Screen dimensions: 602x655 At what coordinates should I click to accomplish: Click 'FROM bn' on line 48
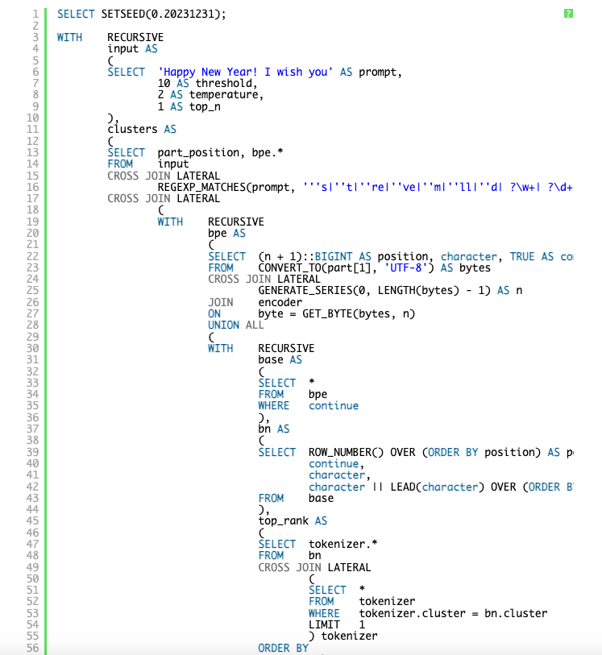[x=289, y=556]
